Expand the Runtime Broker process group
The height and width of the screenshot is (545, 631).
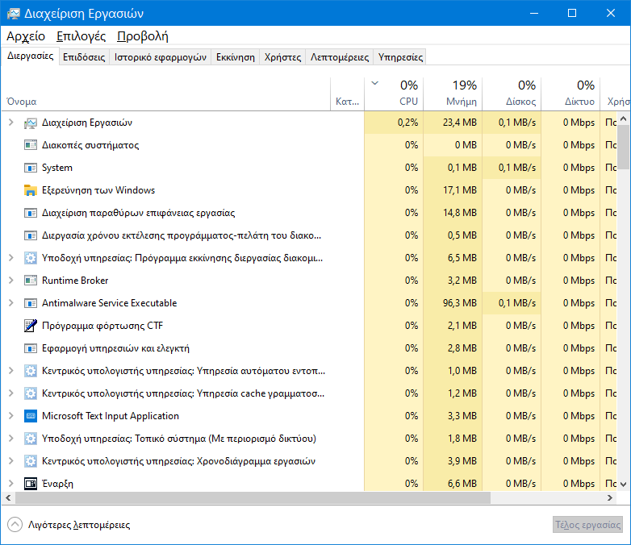pos(10,281)
